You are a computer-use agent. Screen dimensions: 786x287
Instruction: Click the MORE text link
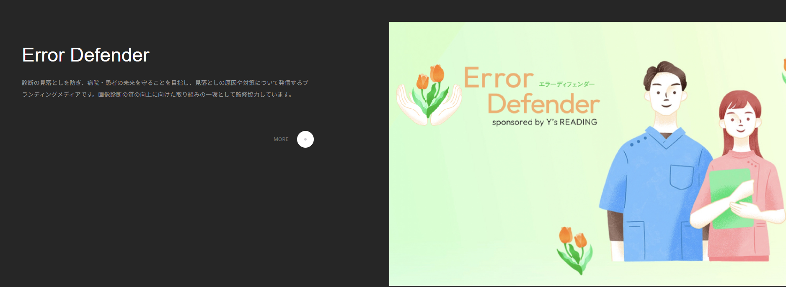click(281, 139)
